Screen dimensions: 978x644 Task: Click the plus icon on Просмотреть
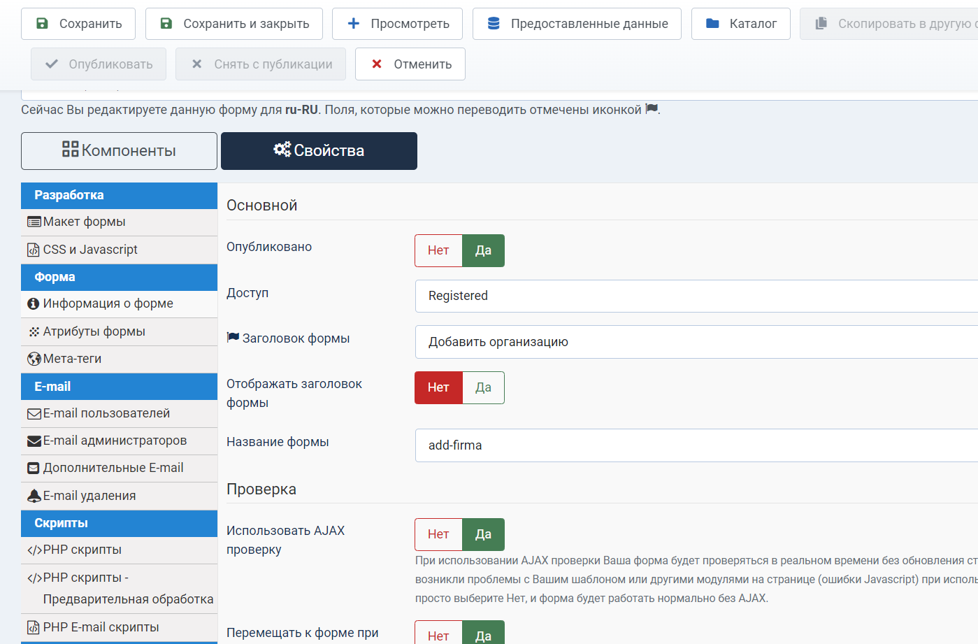point(354,24)
